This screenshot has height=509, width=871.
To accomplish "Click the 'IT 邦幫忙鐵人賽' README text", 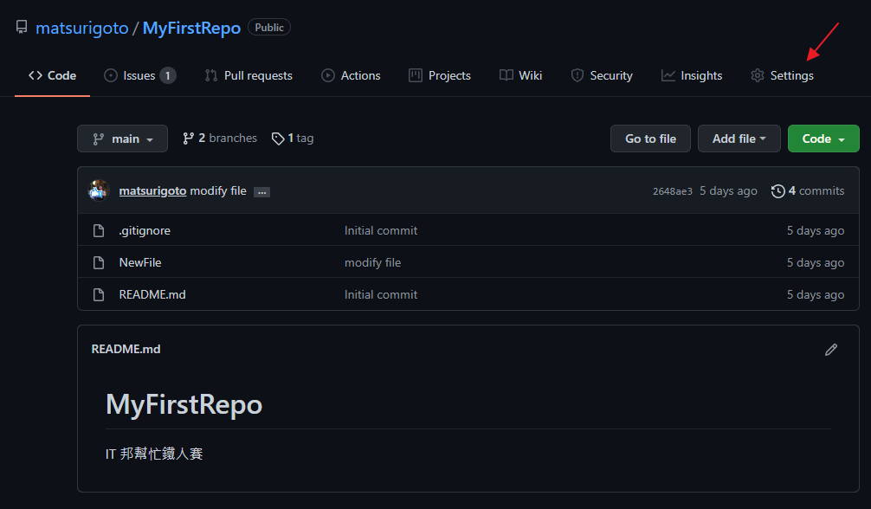I will 154,454.
